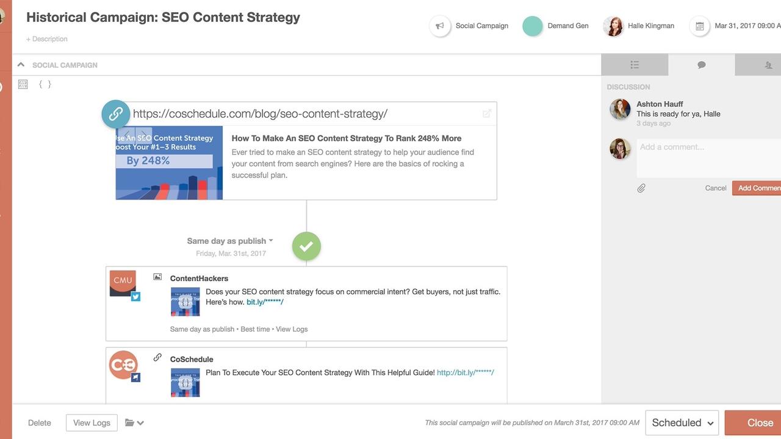Open the folder dropdown in the footer
The height and width of the screenshot is (439, 781).
coord(134,423)
